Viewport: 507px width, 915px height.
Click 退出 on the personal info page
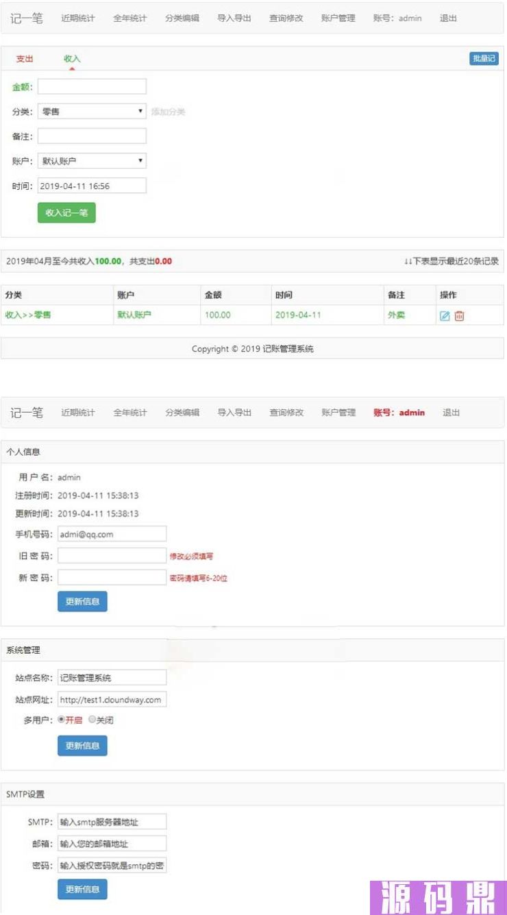point(451,413)
